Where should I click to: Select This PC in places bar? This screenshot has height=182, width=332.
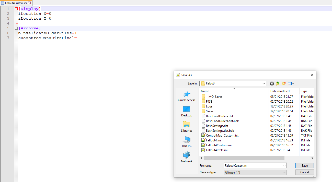tap(187, 142)
